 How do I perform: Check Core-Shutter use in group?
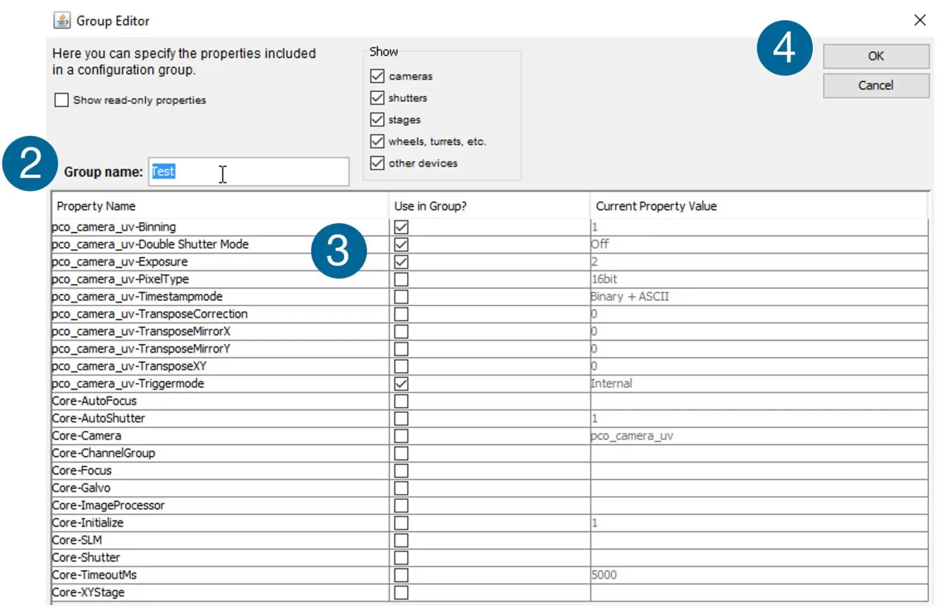point(401,557)
